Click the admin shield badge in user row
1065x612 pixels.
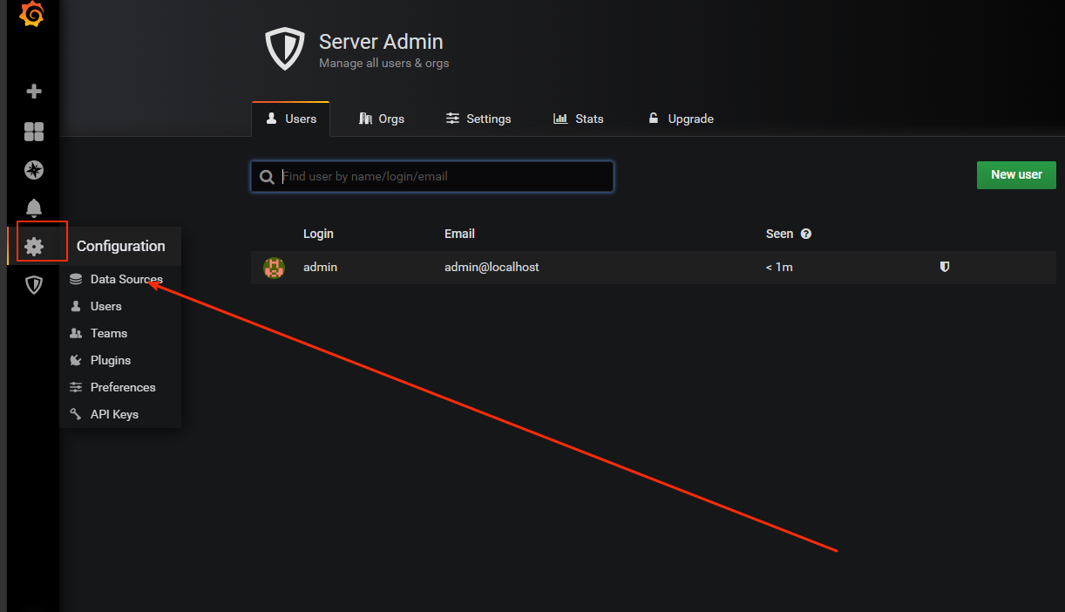tap(945, 267)
